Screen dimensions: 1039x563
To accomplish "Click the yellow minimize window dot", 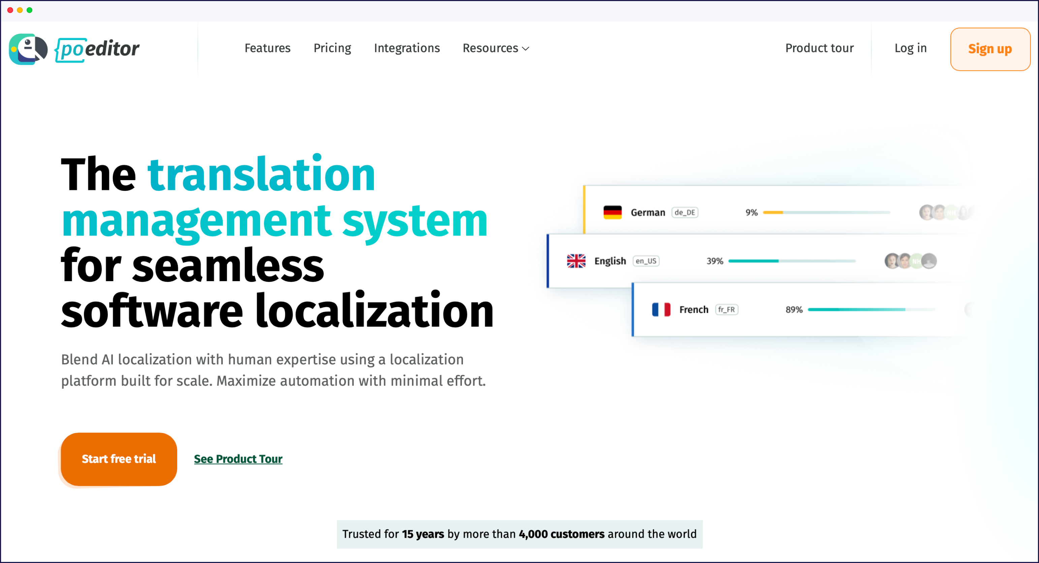I will coord(20,10).
